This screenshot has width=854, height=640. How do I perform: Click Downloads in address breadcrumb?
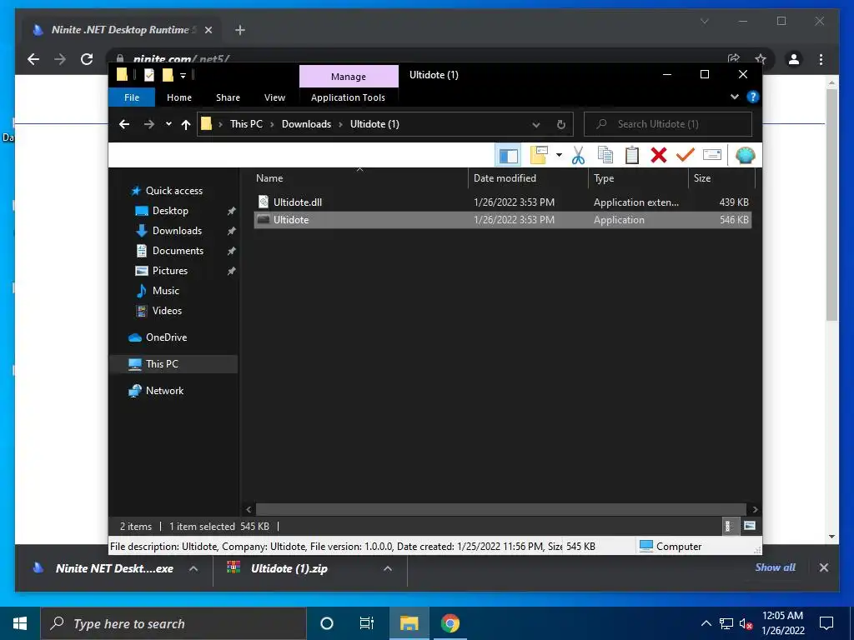306,124
